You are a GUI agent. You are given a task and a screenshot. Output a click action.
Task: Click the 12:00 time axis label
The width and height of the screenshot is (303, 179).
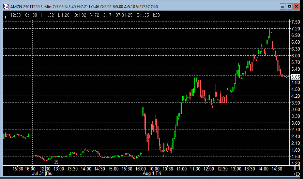tap(209, 169)
